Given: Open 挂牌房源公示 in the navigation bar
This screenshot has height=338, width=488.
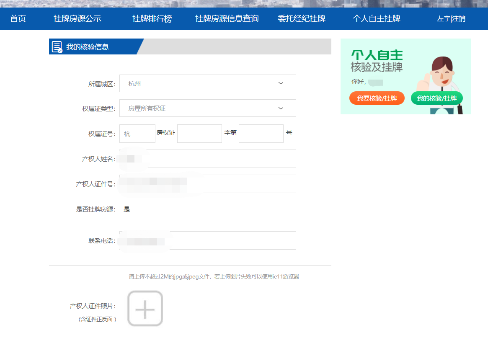Looking at the screenshot, I should [77, 19].
